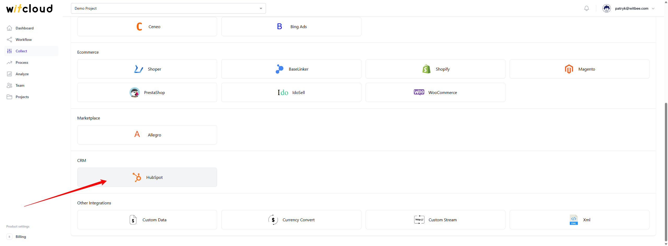Click the user avatar icon
Image resolution: width=668 pixels, height=246 pixels.
pos(607,8)
